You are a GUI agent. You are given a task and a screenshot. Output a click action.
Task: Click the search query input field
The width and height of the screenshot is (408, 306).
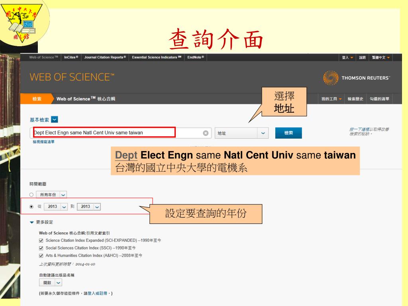[120, 133]
